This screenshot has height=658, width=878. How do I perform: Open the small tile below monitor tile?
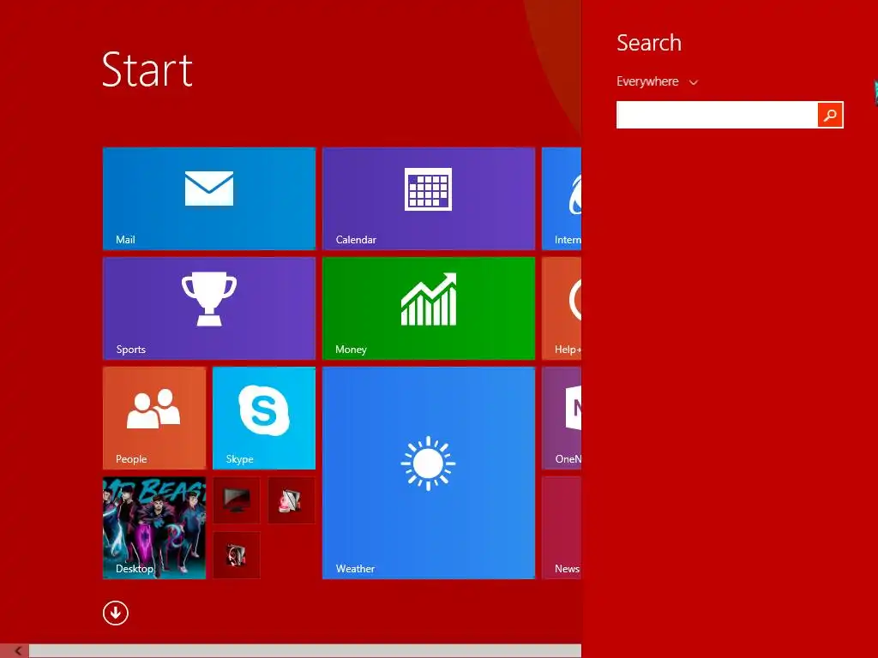click(237, 555)
